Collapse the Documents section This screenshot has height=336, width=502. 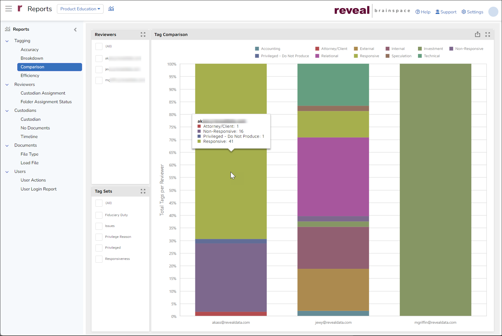7,146
